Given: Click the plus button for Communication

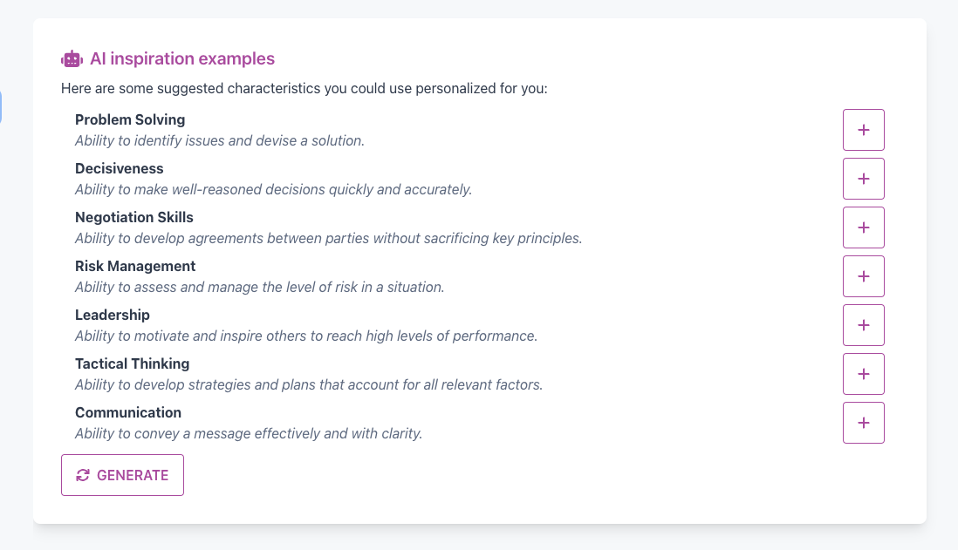Looking at the screenshot, I should click(863, 423).
